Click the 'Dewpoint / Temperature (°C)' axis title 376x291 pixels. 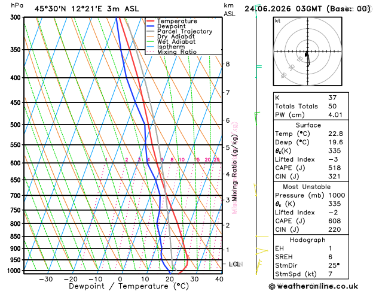click(x=129, y=286)
